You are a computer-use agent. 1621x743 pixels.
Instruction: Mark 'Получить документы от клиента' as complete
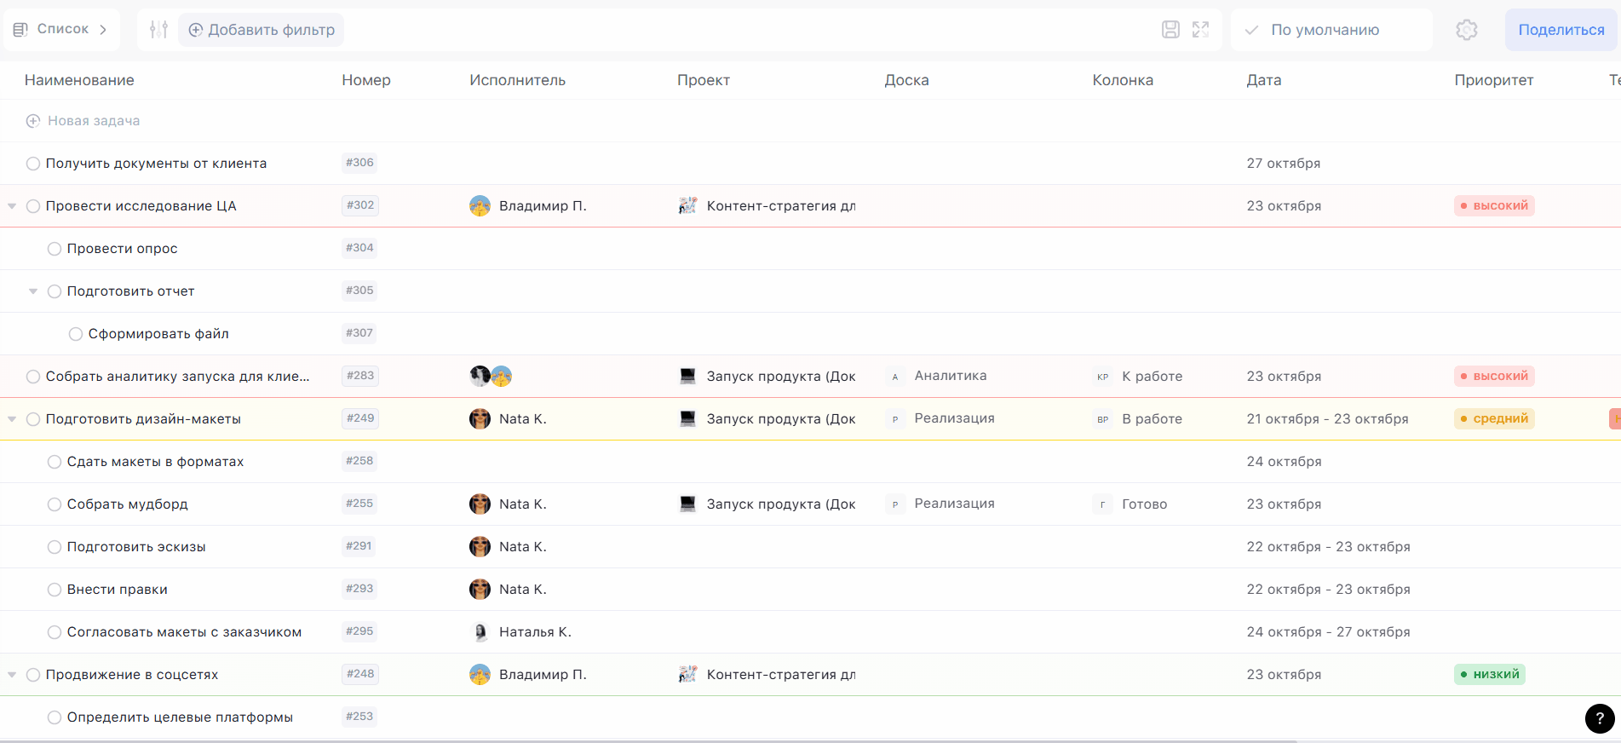tap(33, 164)
